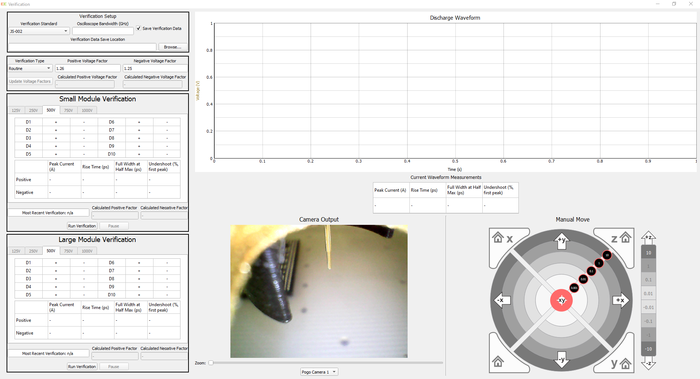Move stage with the +y arrow
This screenshot has height=379, width=700.
click(x=562, y=241)
